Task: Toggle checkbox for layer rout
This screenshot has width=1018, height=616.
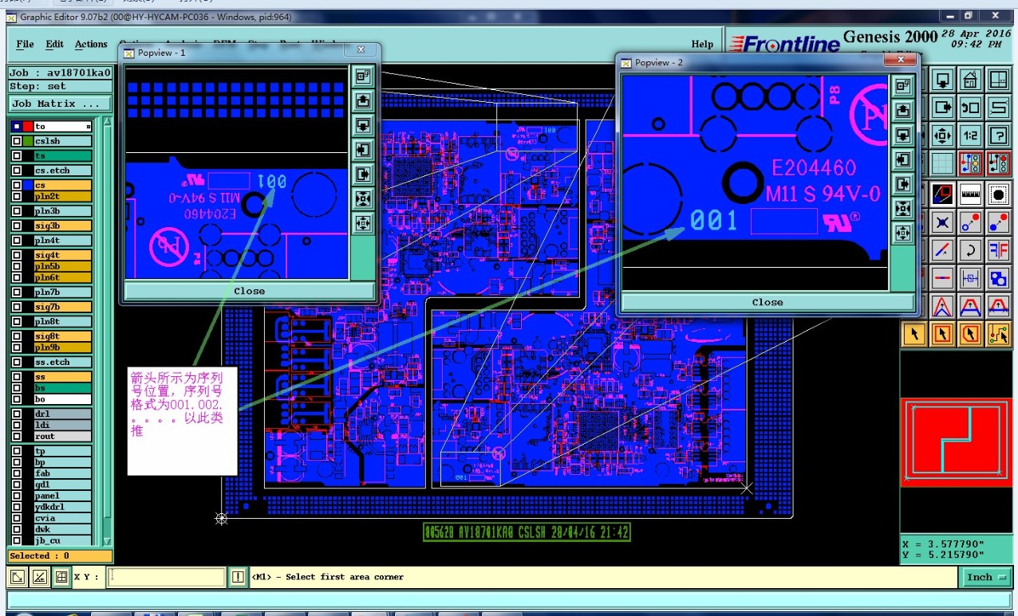Action: pos(17,437)
